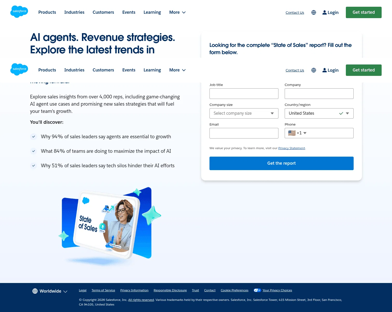Click the Login person icon in the topmost header

click(324, 12)
